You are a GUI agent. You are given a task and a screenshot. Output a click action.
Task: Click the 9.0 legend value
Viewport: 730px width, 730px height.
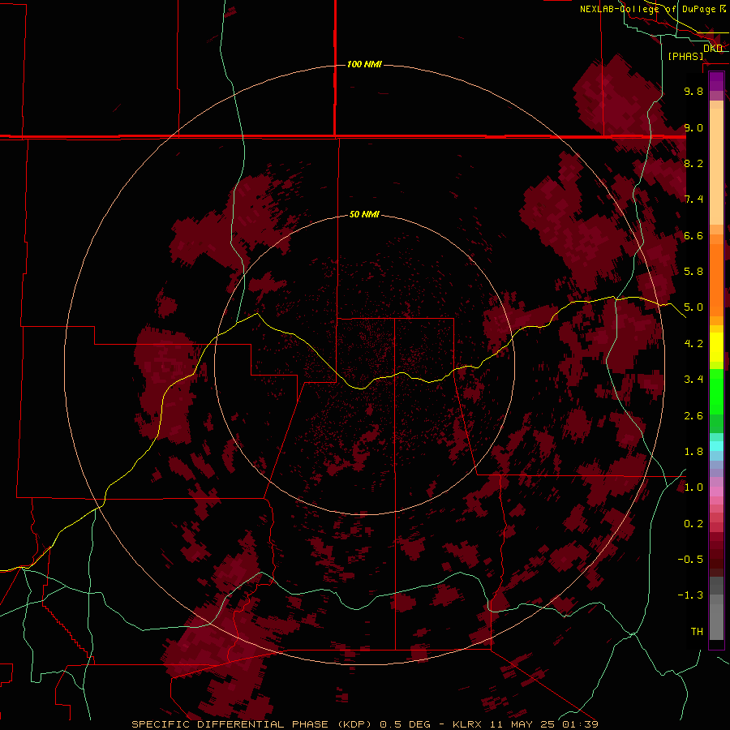pos(693,127)
